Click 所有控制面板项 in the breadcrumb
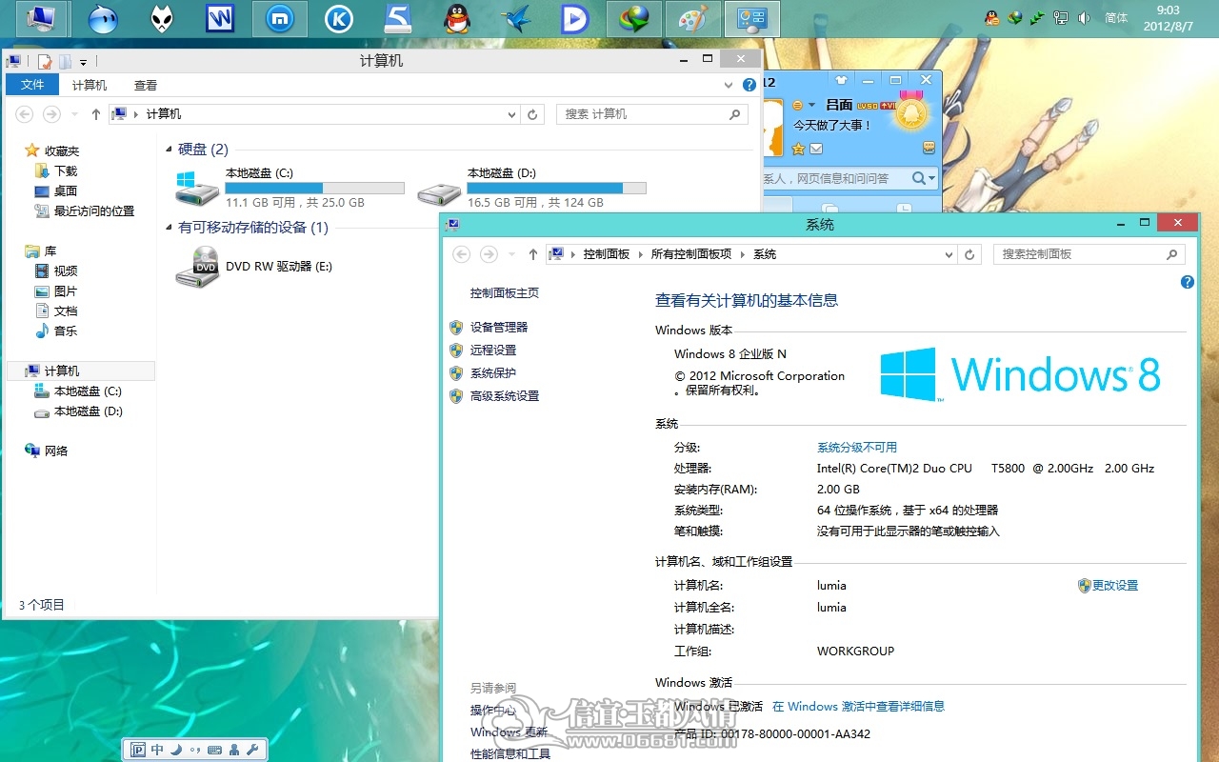This screenshot has height=762, width=1219. 691,254
